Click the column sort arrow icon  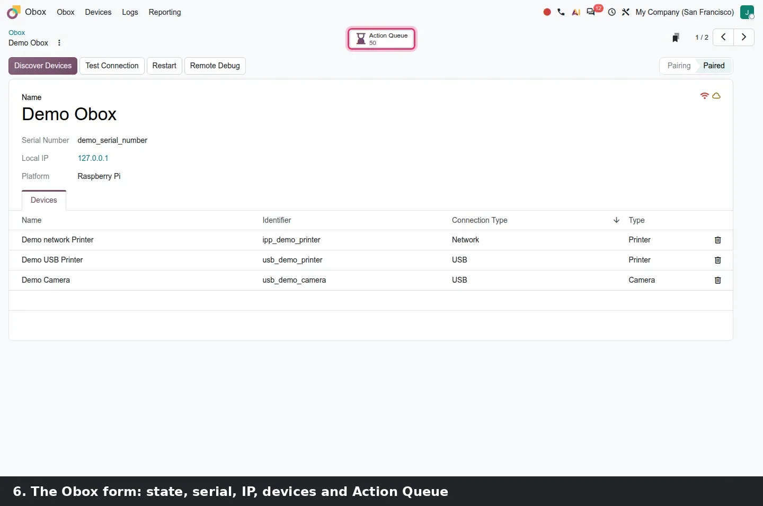(616, 220)
